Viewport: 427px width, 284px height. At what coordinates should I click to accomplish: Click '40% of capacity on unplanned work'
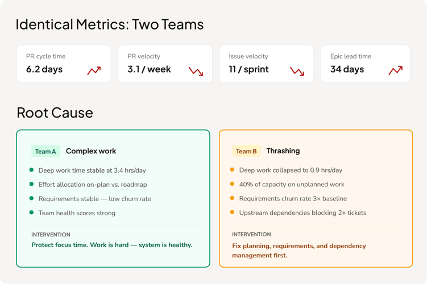coord(292,185)
